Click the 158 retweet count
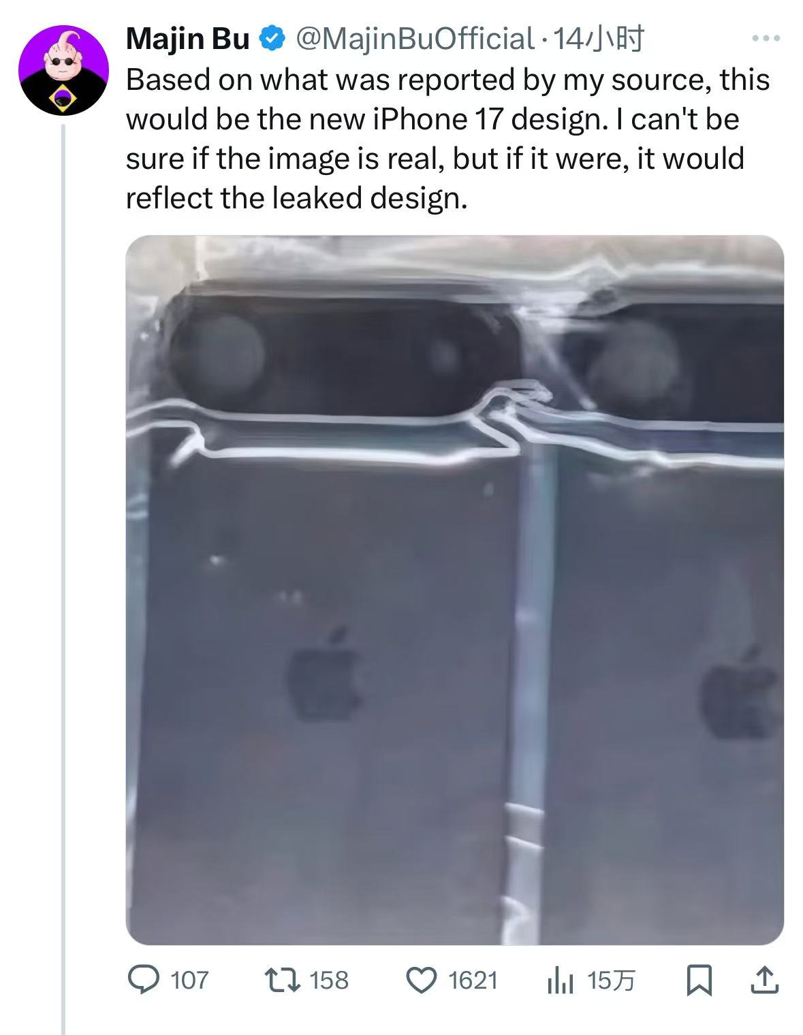The image size is (803, 1035). [329, 981]
